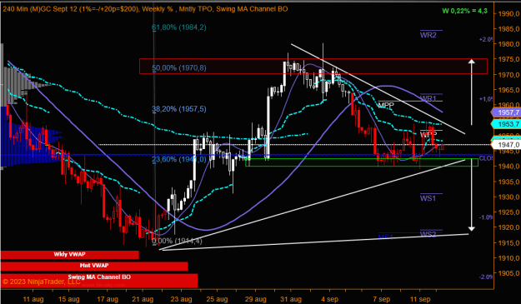Select the WS1 weekly support label
Viewport: 521px width, 304px height.
[428, 198]
